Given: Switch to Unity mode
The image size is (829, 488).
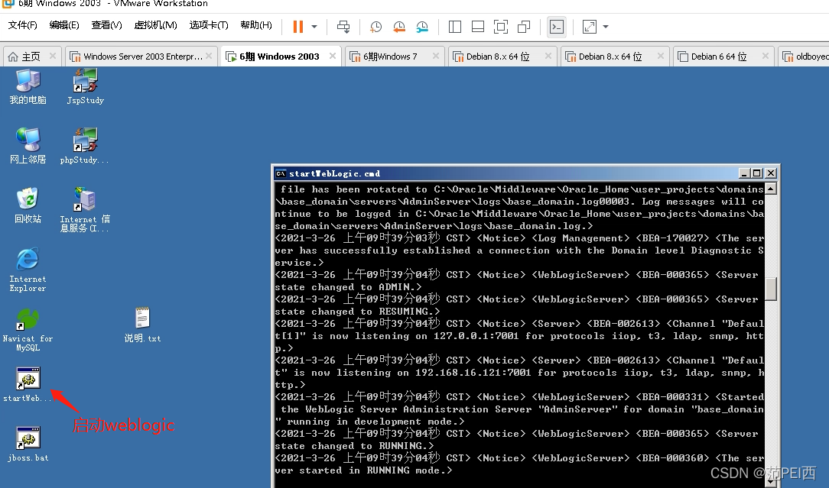Looking at the screenshot, I should pyautogui.click(x=524, y=27).
